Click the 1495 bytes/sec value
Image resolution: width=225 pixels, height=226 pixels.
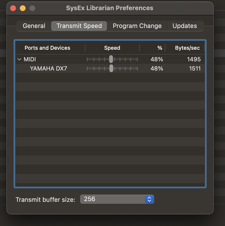(194, 60)
